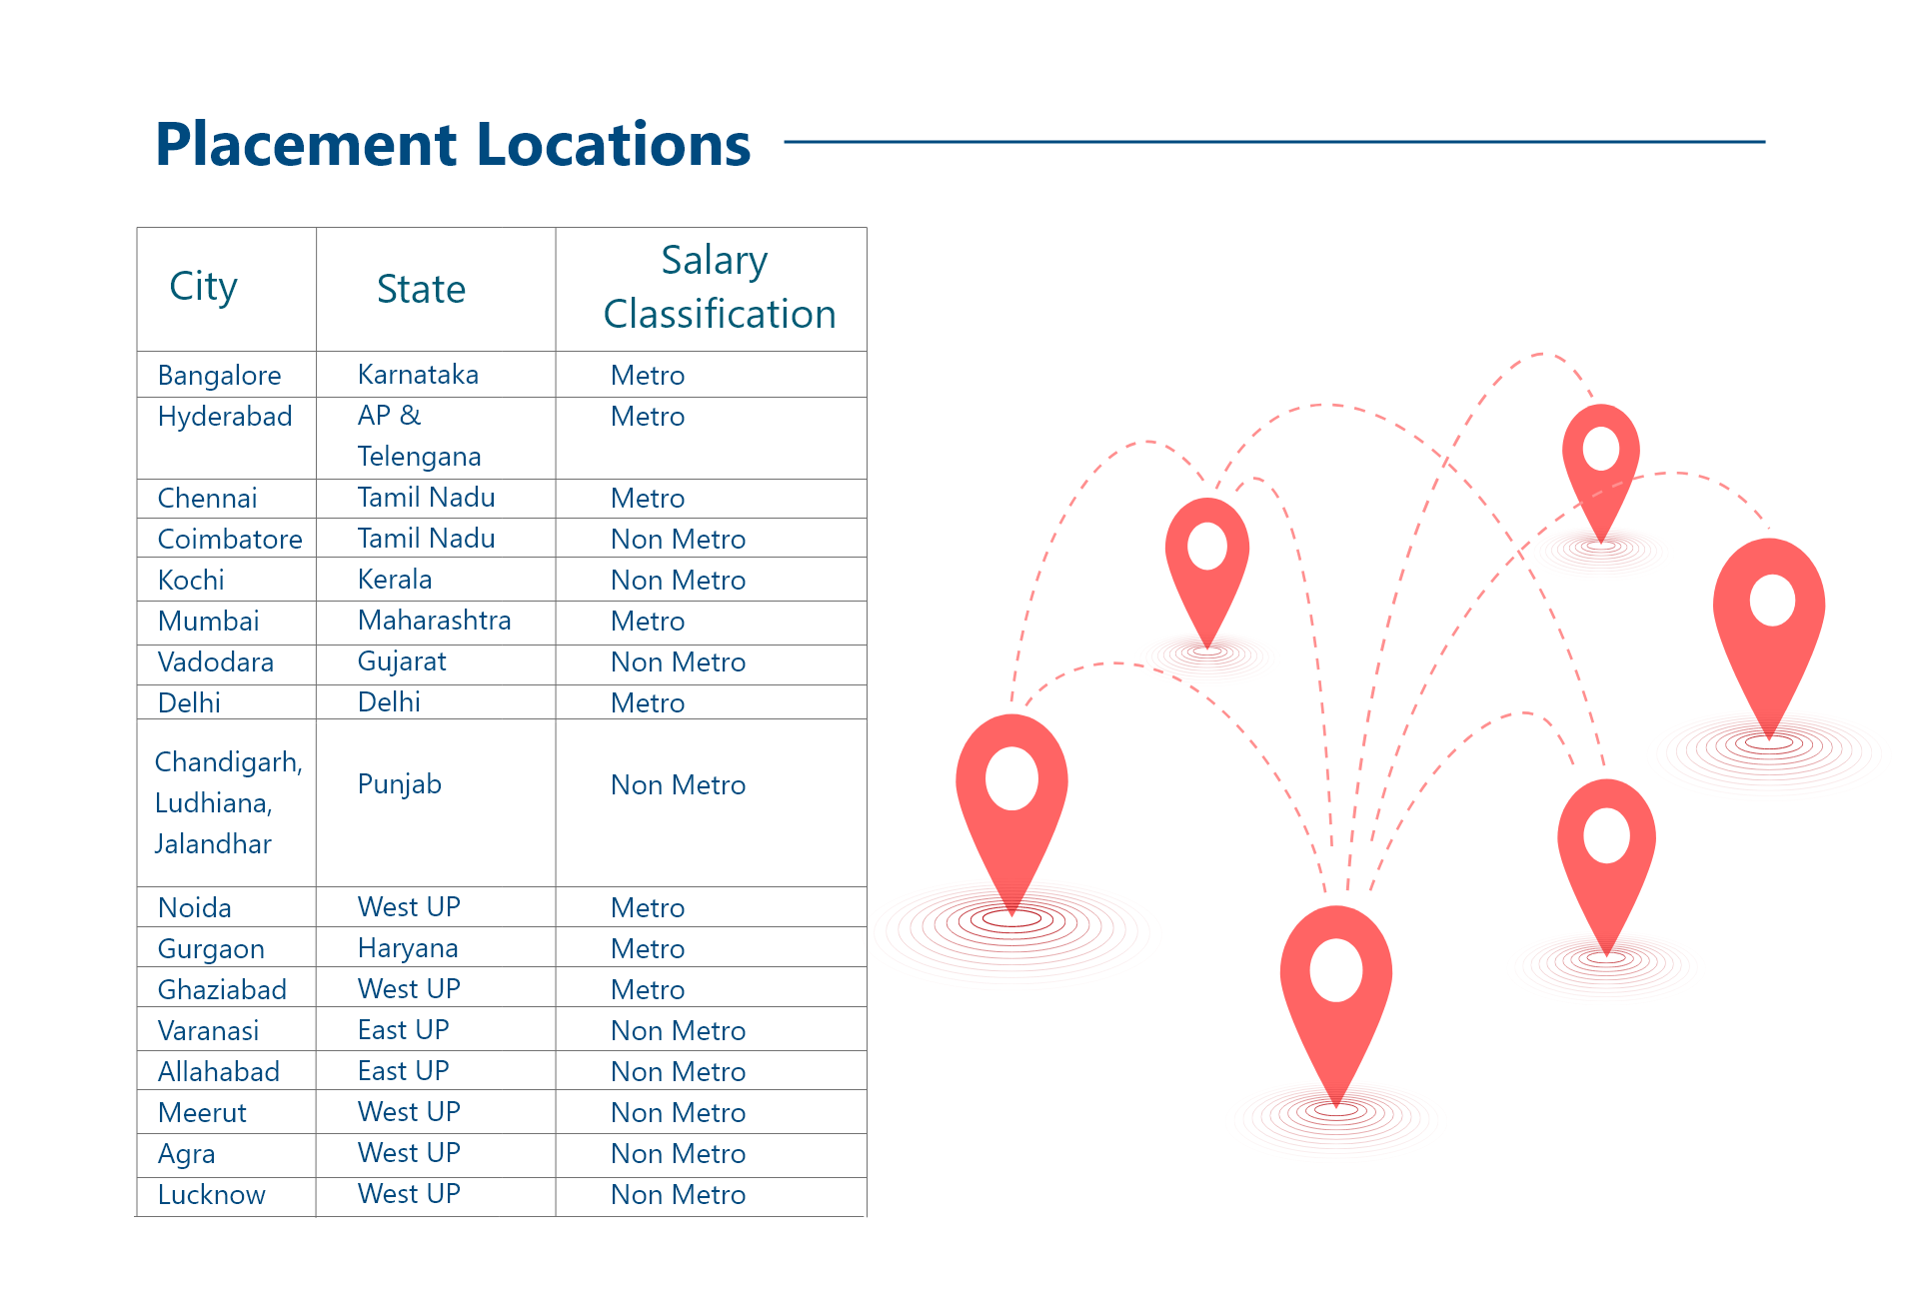Select the "Allahabad" city cell
The width and height of the screenshot is (1919, 1292).
coord(218,1072)
